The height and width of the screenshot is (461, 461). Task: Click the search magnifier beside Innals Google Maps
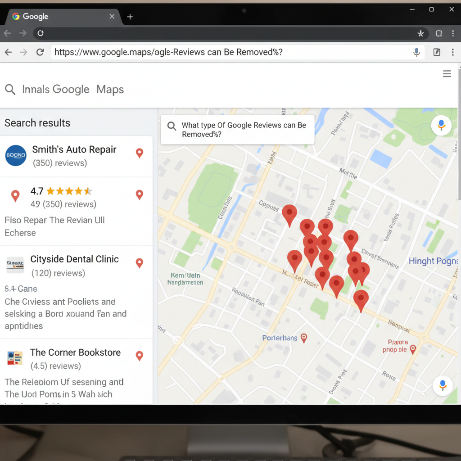(x=10, y=90)
